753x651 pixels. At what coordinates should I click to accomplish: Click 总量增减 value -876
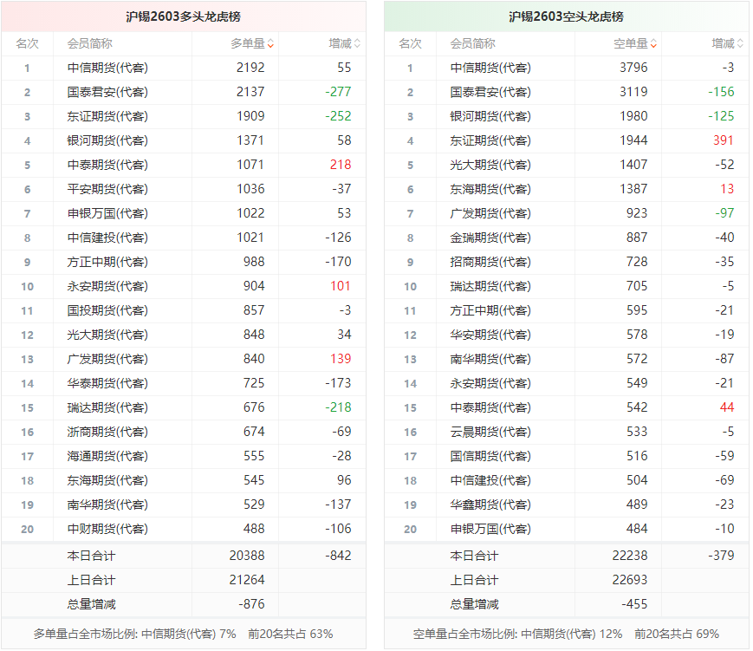tap(251, 604)
